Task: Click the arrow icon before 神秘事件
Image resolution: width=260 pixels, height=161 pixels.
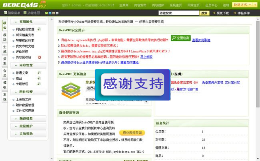Action: coord(235,13)
